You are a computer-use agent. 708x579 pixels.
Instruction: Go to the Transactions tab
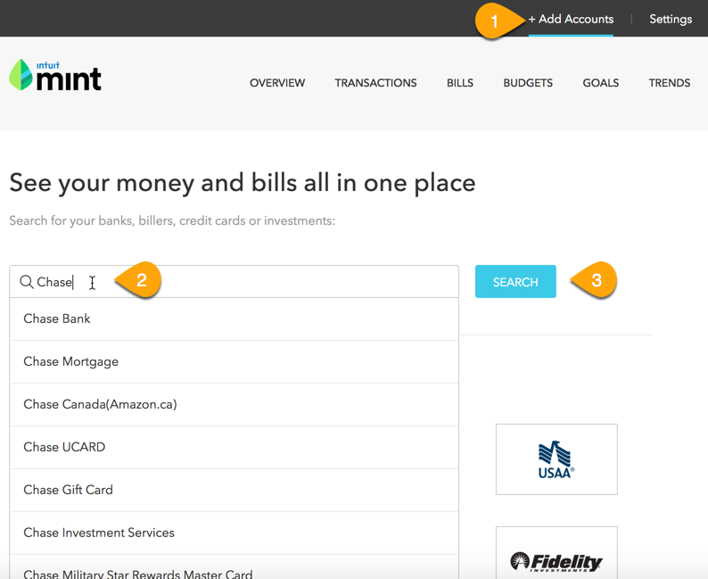coord(375,83)
